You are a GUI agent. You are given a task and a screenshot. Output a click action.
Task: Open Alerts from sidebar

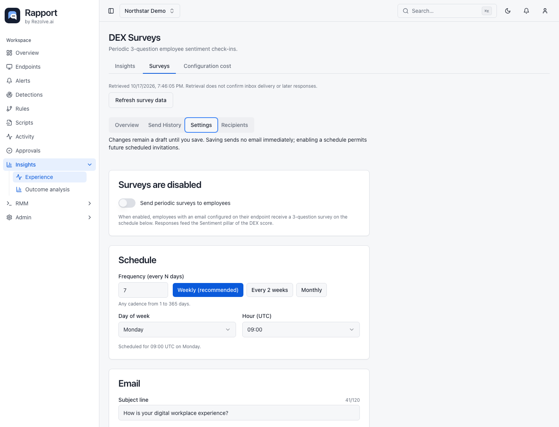(x=49, y=81)
